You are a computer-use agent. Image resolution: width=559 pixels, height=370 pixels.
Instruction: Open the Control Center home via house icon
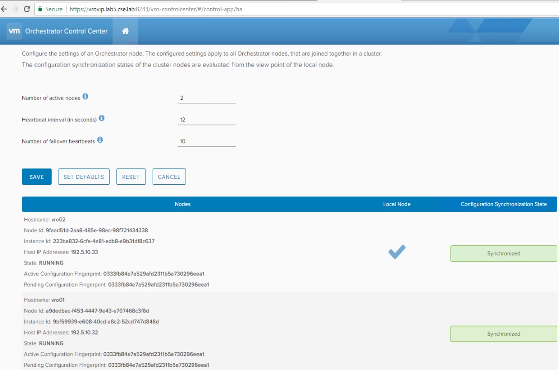[x=126, y=31]
